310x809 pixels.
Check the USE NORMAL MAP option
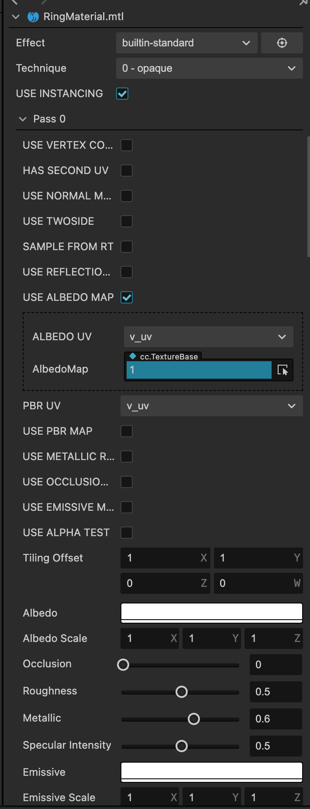(x=127, y=196)
